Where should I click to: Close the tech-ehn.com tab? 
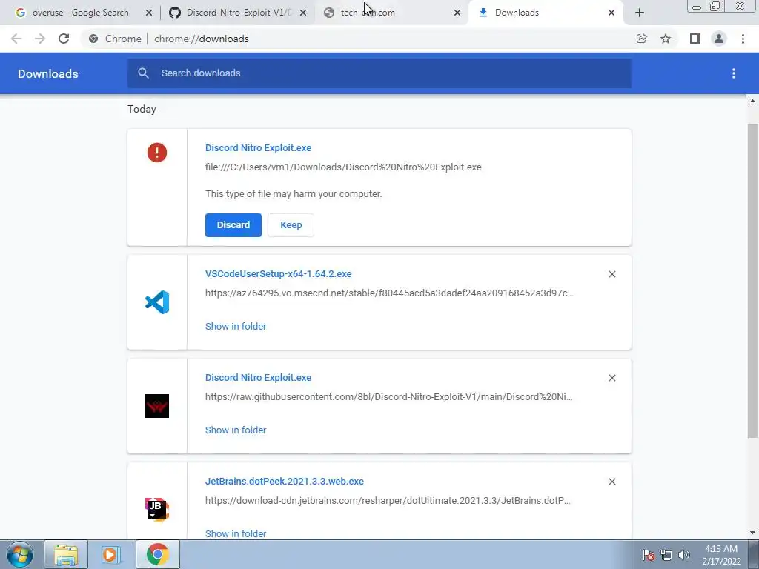tap(457, 13)
